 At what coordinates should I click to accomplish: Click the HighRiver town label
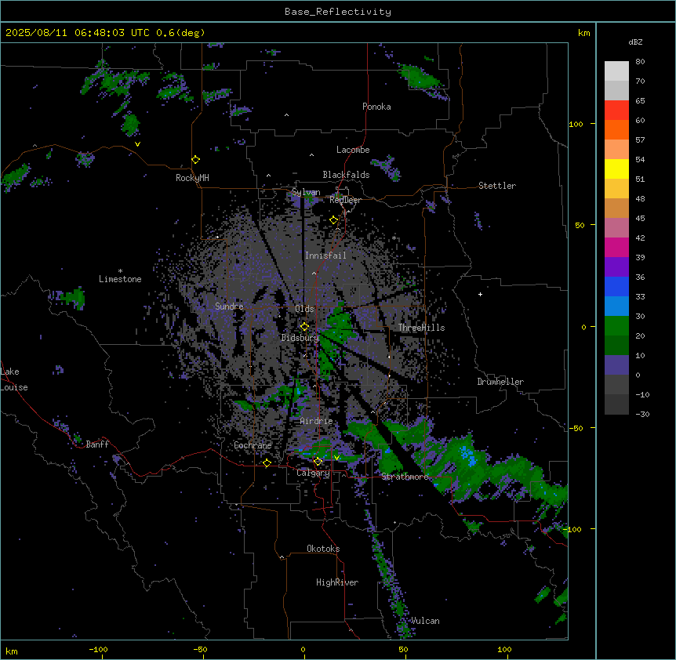(x=337, y=582)
